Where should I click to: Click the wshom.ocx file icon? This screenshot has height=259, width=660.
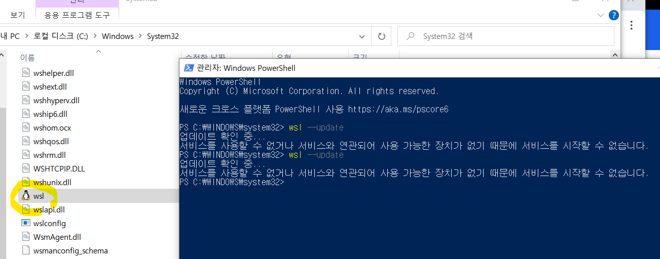26,127
